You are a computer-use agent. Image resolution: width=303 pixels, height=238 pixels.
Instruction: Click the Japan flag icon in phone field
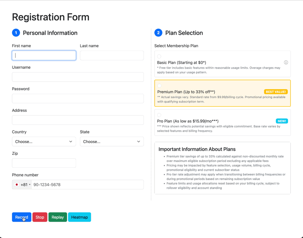click(17, 184)
